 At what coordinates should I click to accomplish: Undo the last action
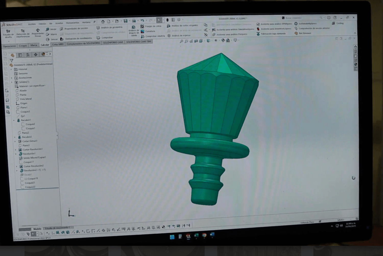(142, 20)
